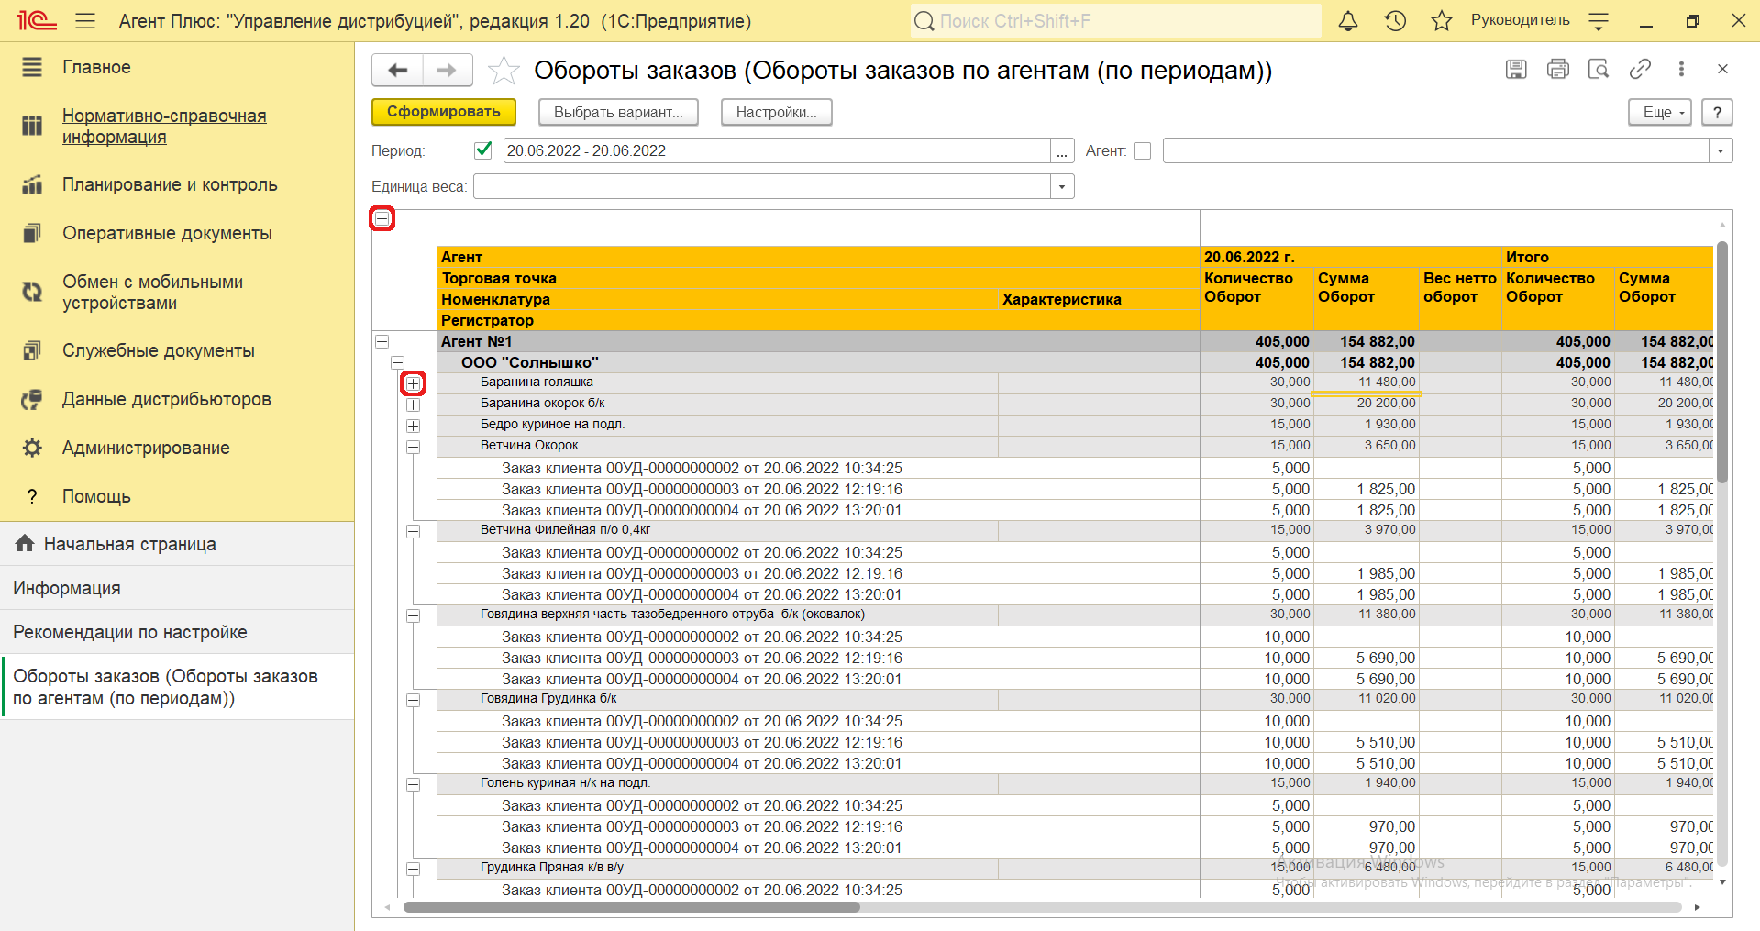Switch to Рекомендации по настройке tab

pyautogui.click(x=177, y=632)
